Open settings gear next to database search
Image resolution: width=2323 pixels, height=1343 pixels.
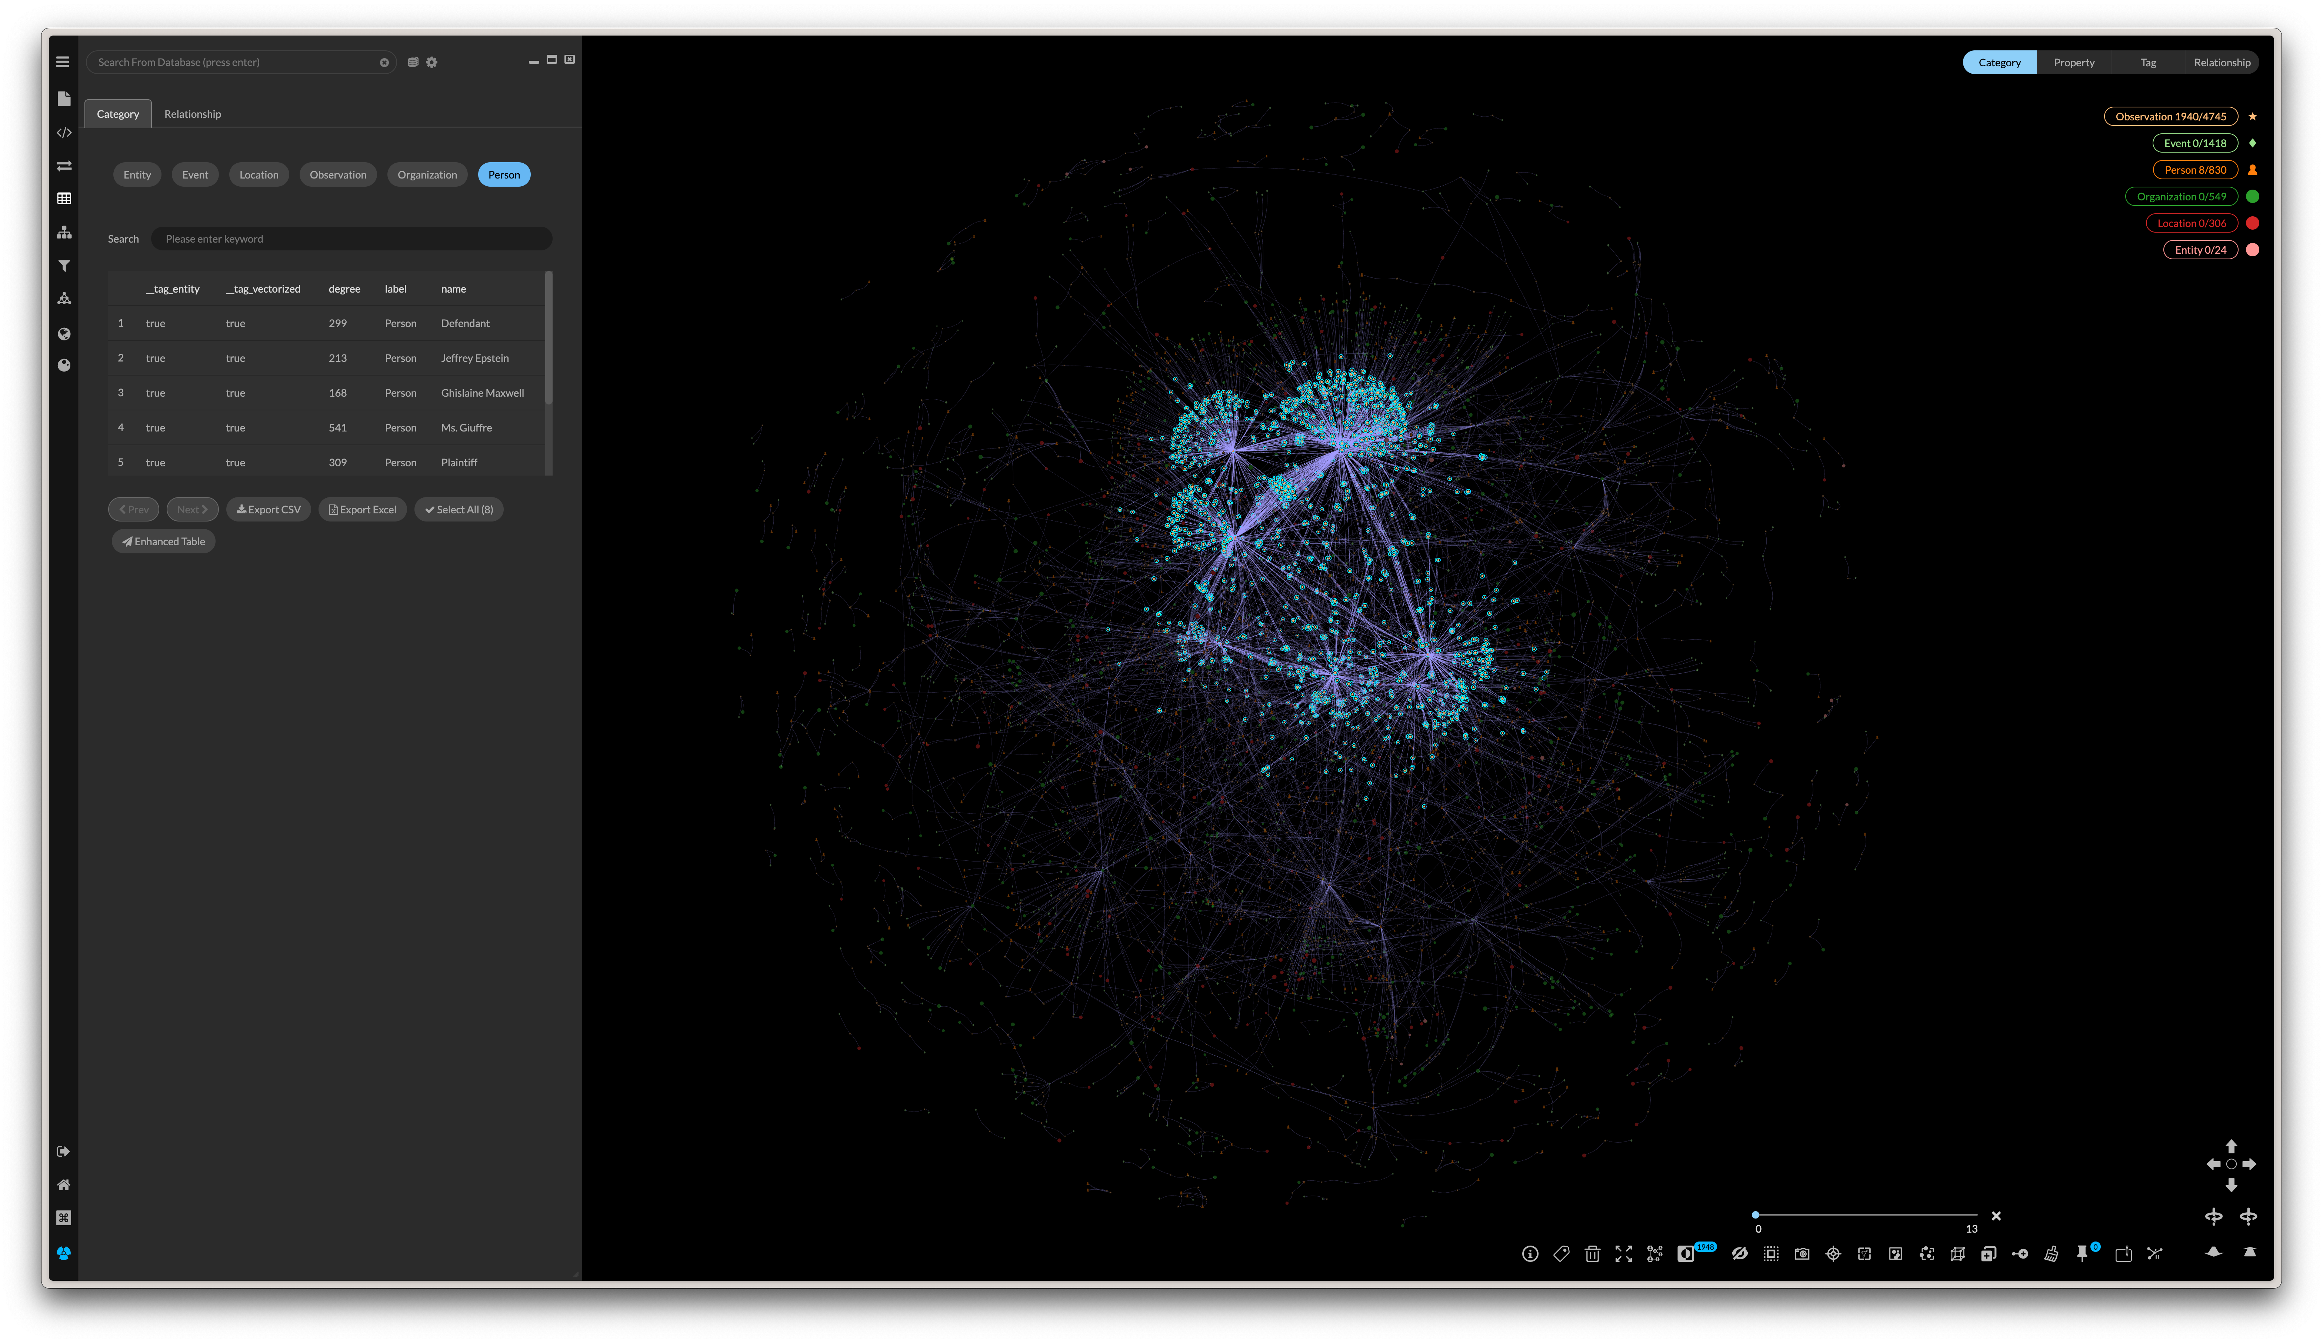431,63
